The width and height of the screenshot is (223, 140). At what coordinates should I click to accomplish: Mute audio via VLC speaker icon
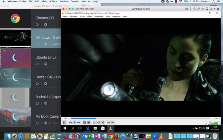pyautogui.click(x=206, y=124)
